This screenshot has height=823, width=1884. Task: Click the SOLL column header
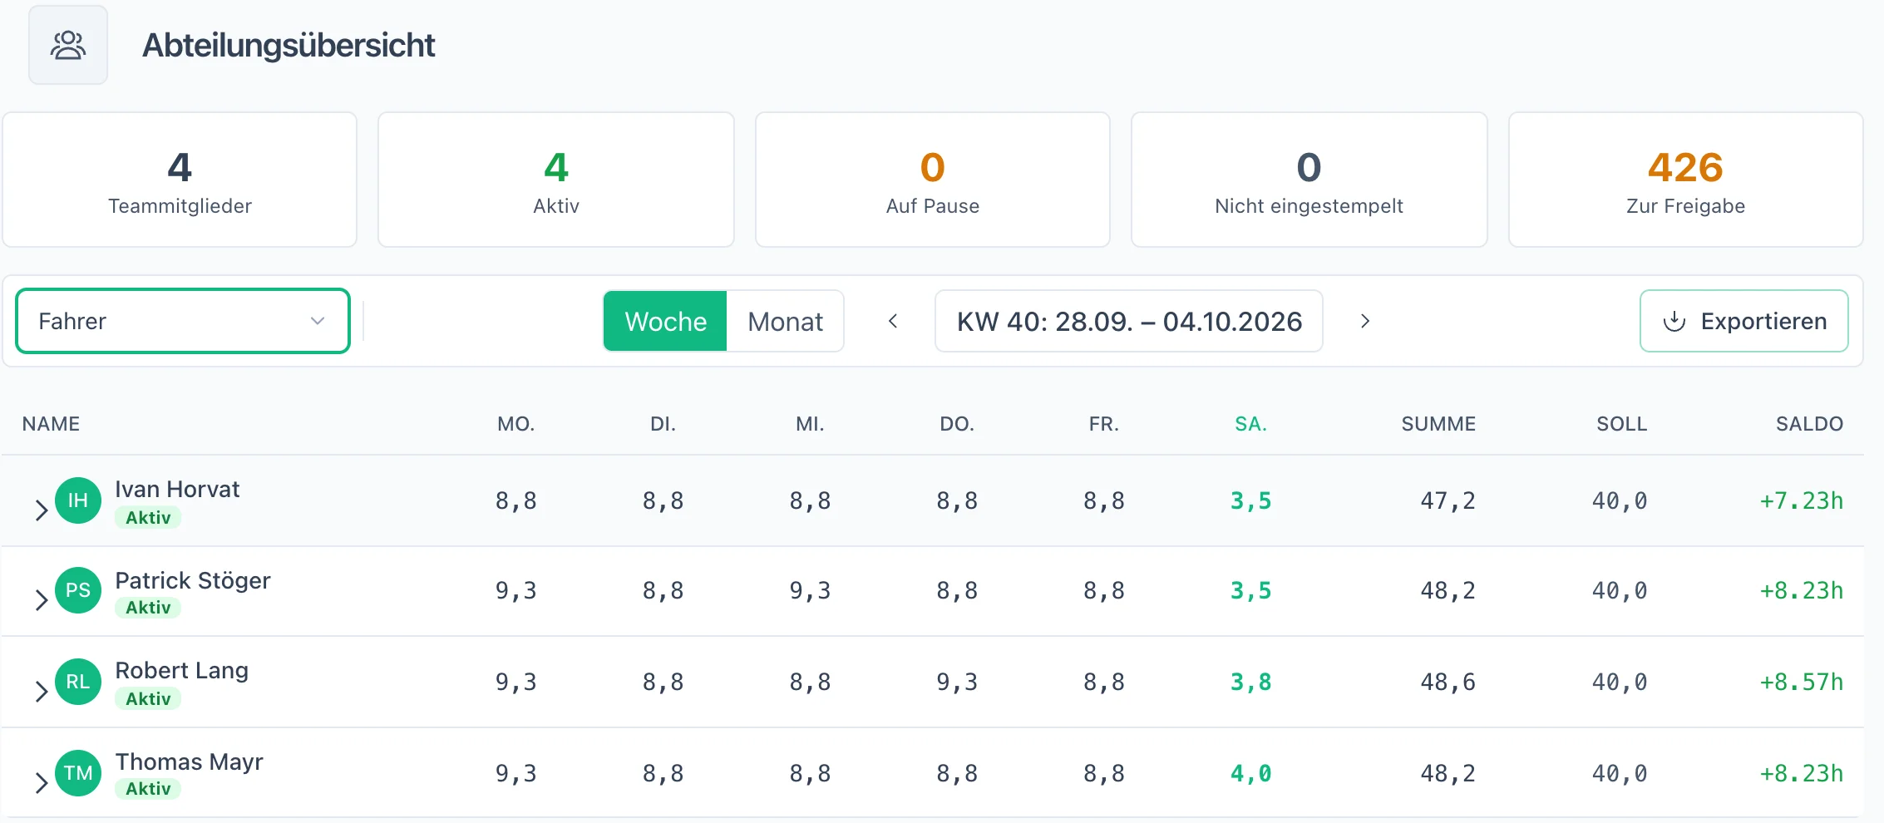1621,424
